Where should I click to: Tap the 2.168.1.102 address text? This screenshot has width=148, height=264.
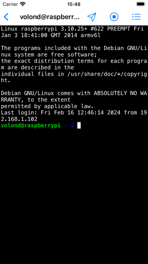pyautogui.click(x=19, y=119)
